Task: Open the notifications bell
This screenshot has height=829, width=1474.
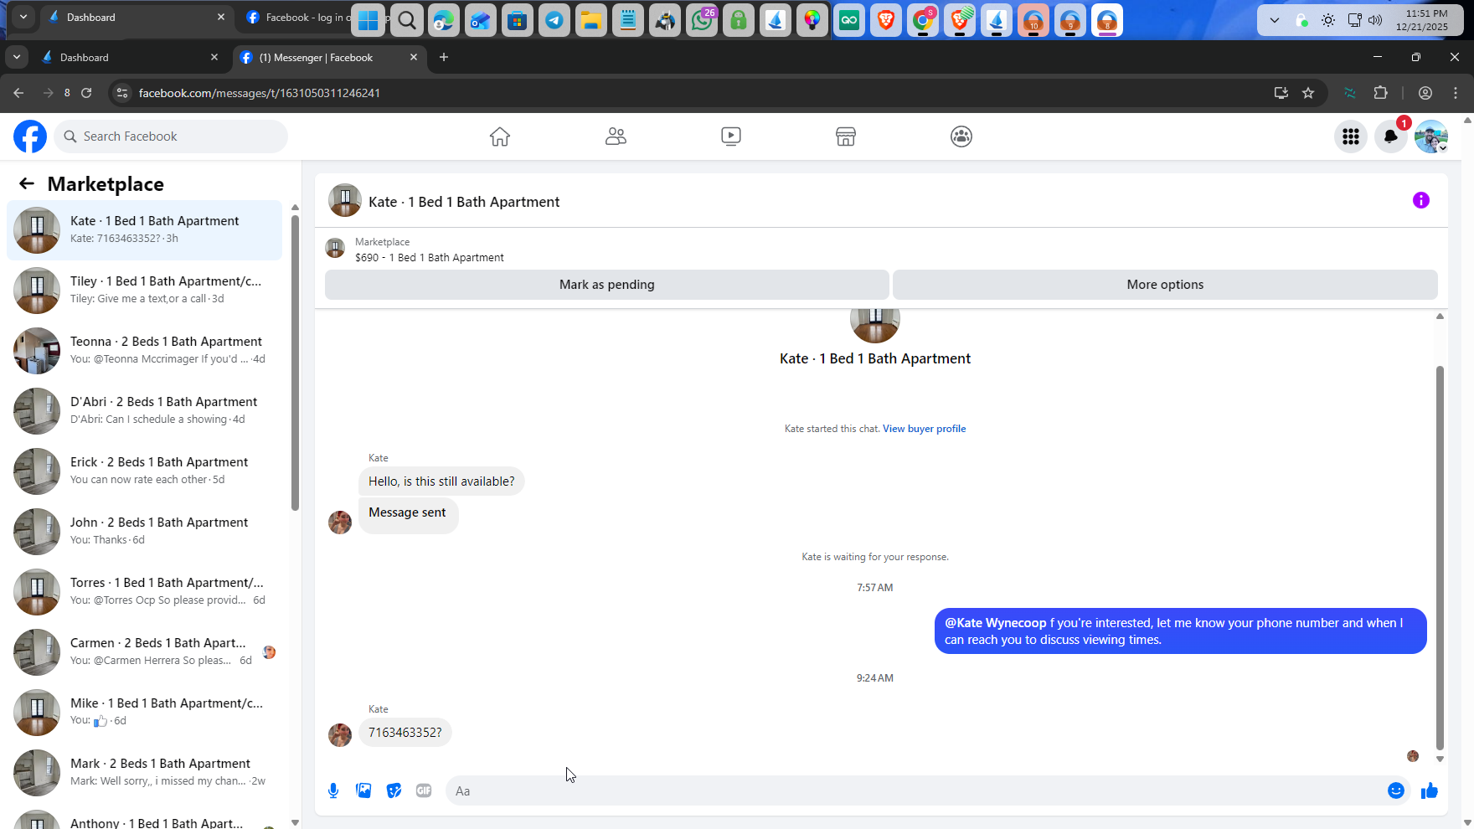Action: click(1391, 136)
